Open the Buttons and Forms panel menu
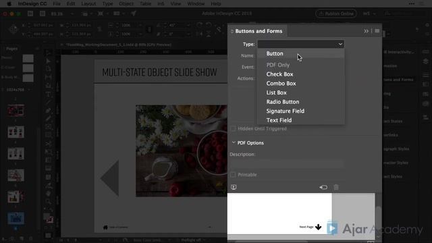 [377, 31]
